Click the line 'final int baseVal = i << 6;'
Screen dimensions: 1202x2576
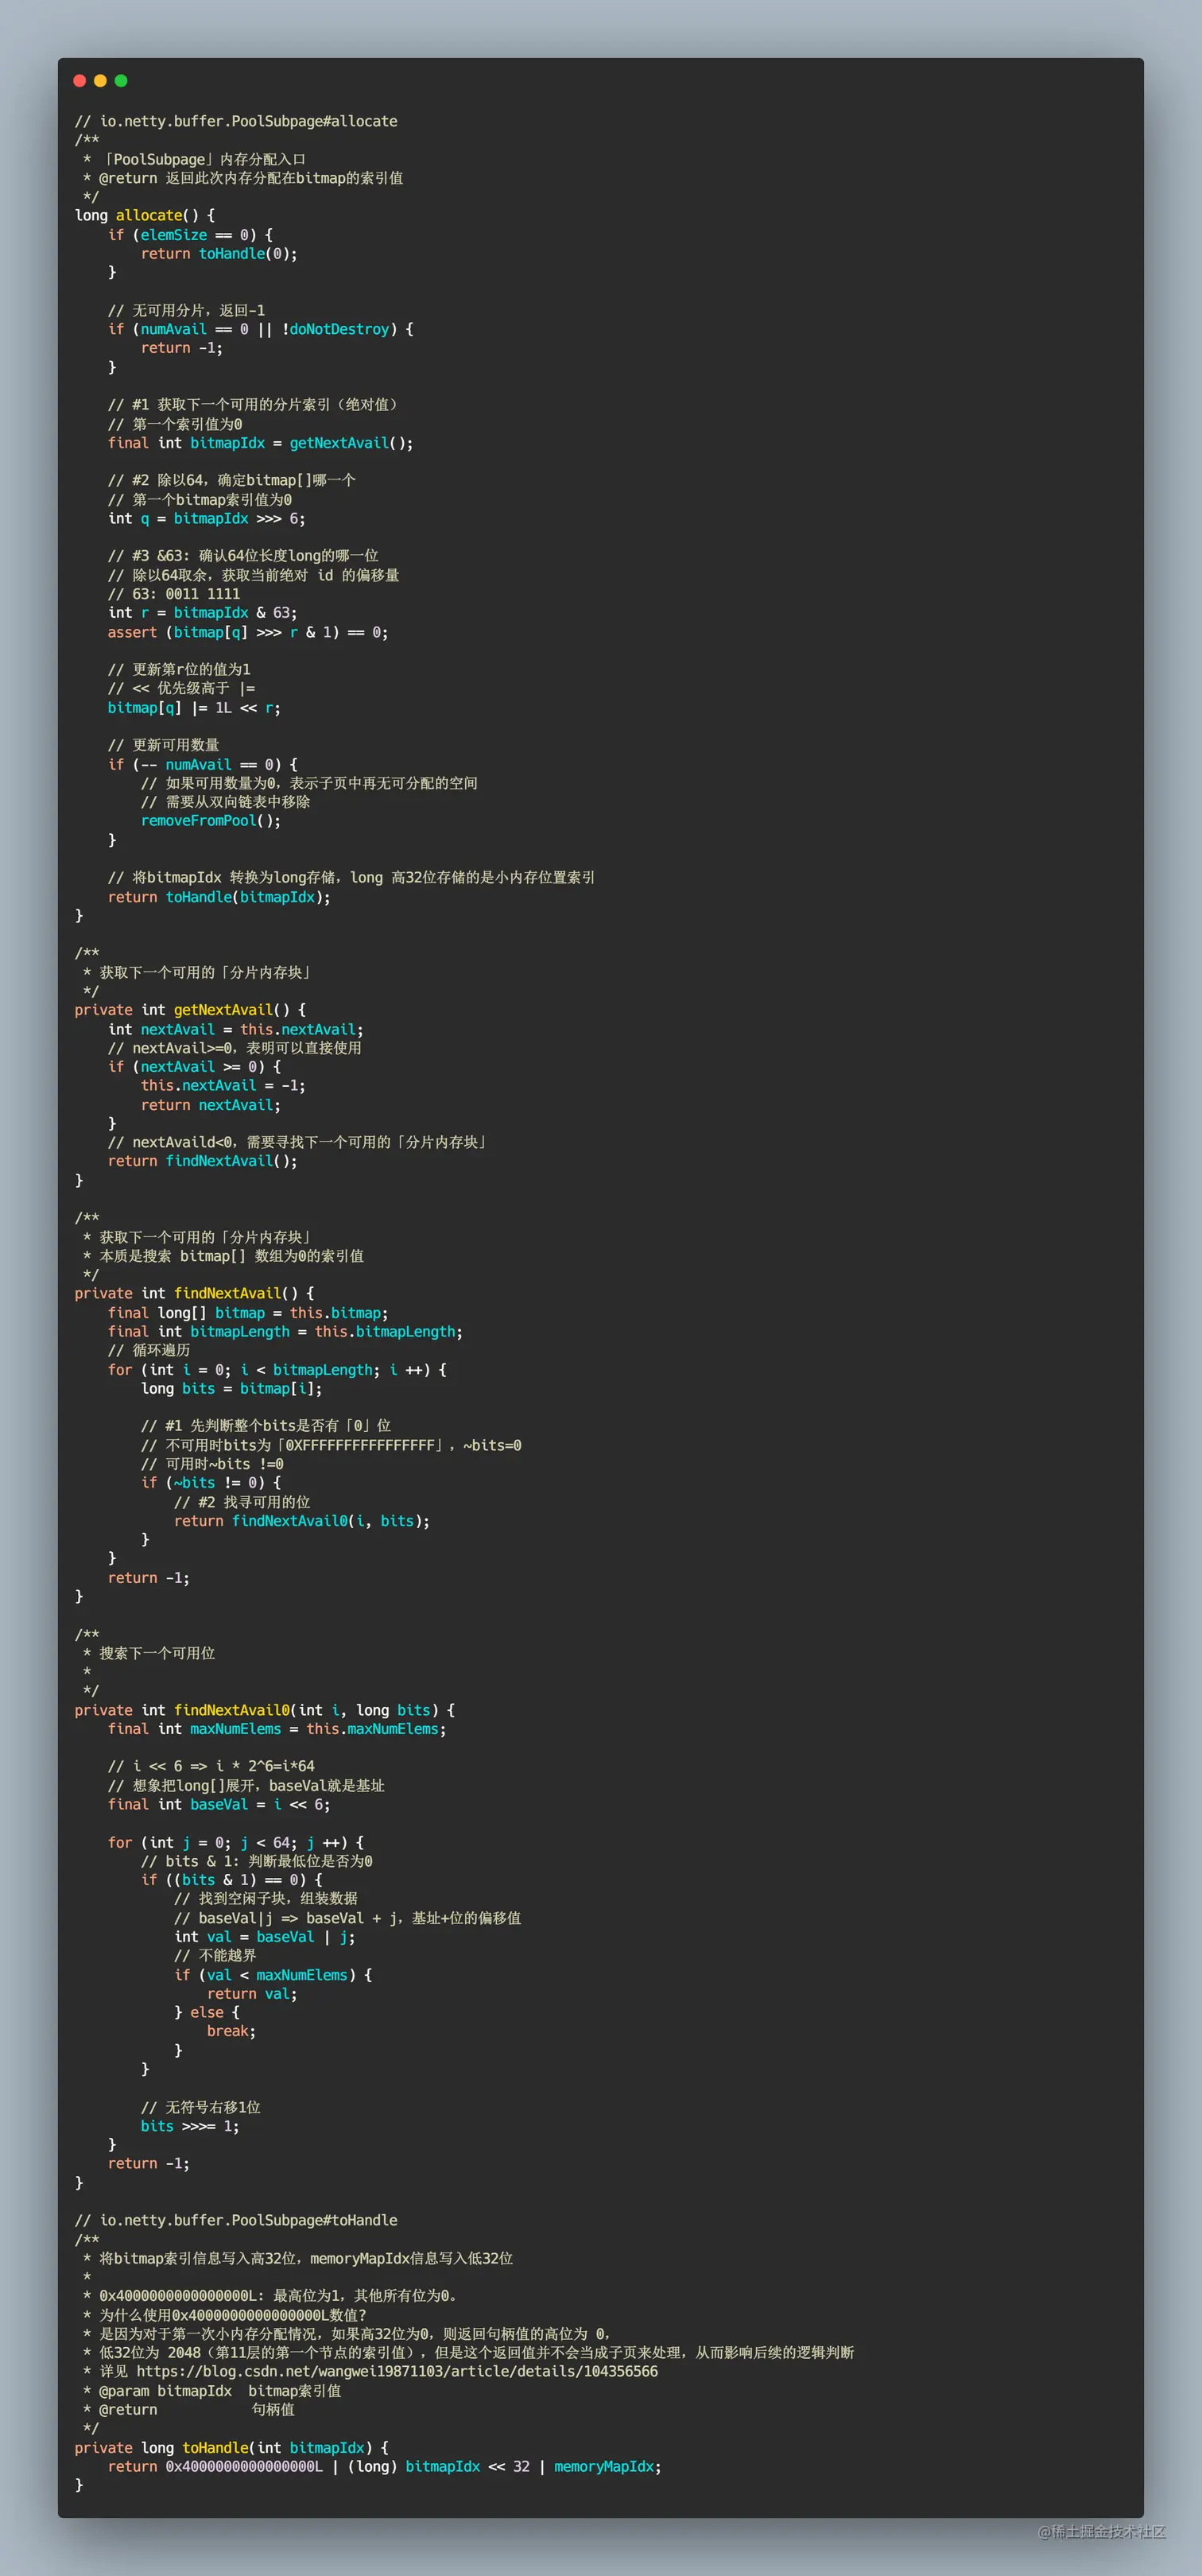[x=219, y=1804]
